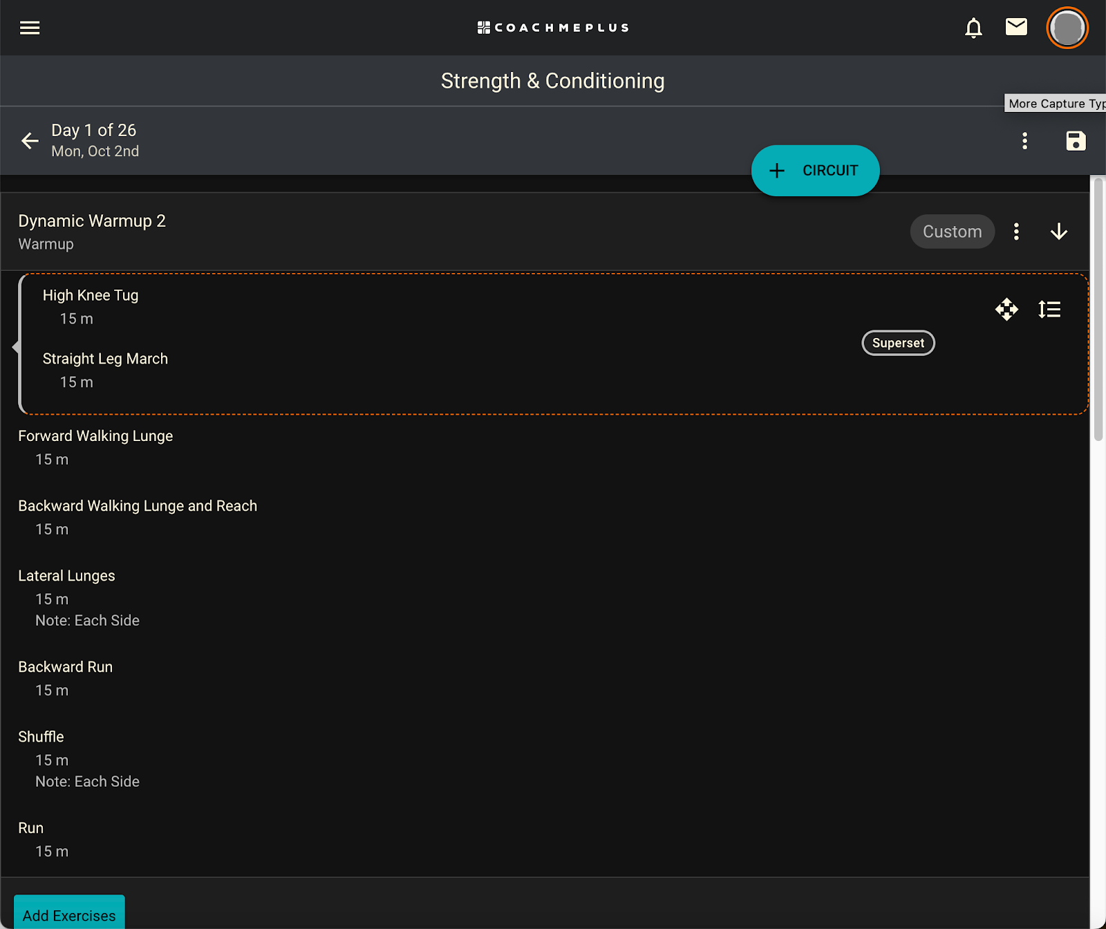Select the Backward Run exercise
The height and width of the screenshot is (929, 1106).
point(65,667)
